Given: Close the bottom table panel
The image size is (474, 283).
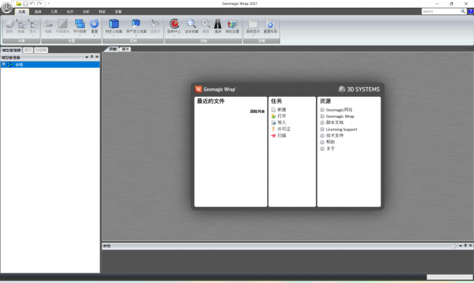Looking at the screenshot, I should click(x=471, y=245).
